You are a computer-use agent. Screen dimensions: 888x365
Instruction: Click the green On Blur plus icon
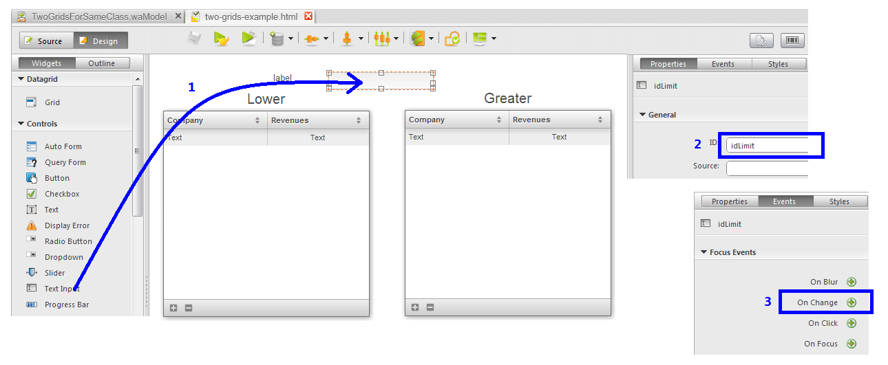(x=852, y=282)
